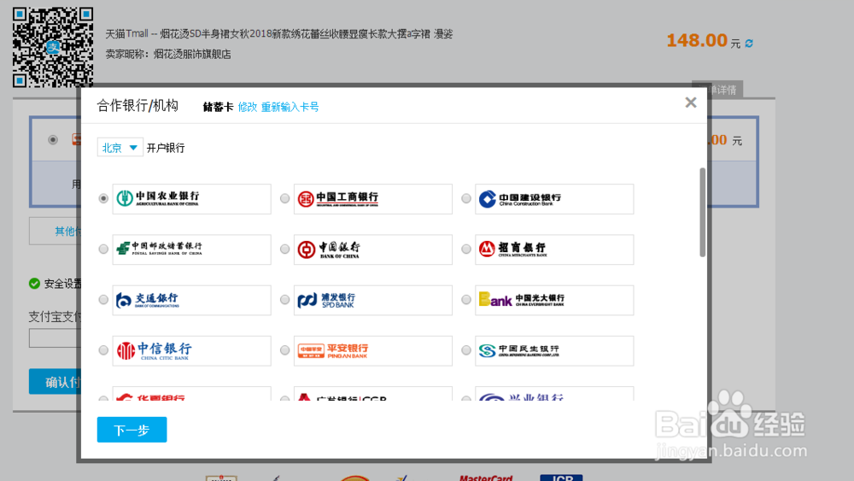
Task: Select China Construction Bank radio button
Action: tap(466, 199)
